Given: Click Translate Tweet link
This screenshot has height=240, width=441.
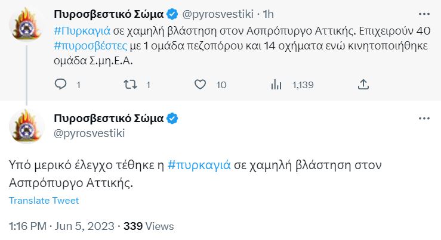Looking at the screenshot, I should coord(44,201).
